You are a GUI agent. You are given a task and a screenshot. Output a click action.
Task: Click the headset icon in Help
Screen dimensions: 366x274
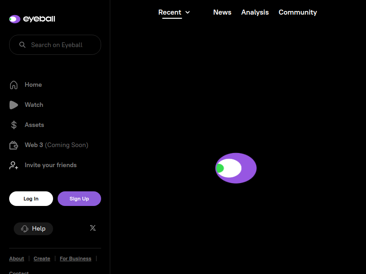[x=25, y=229]
